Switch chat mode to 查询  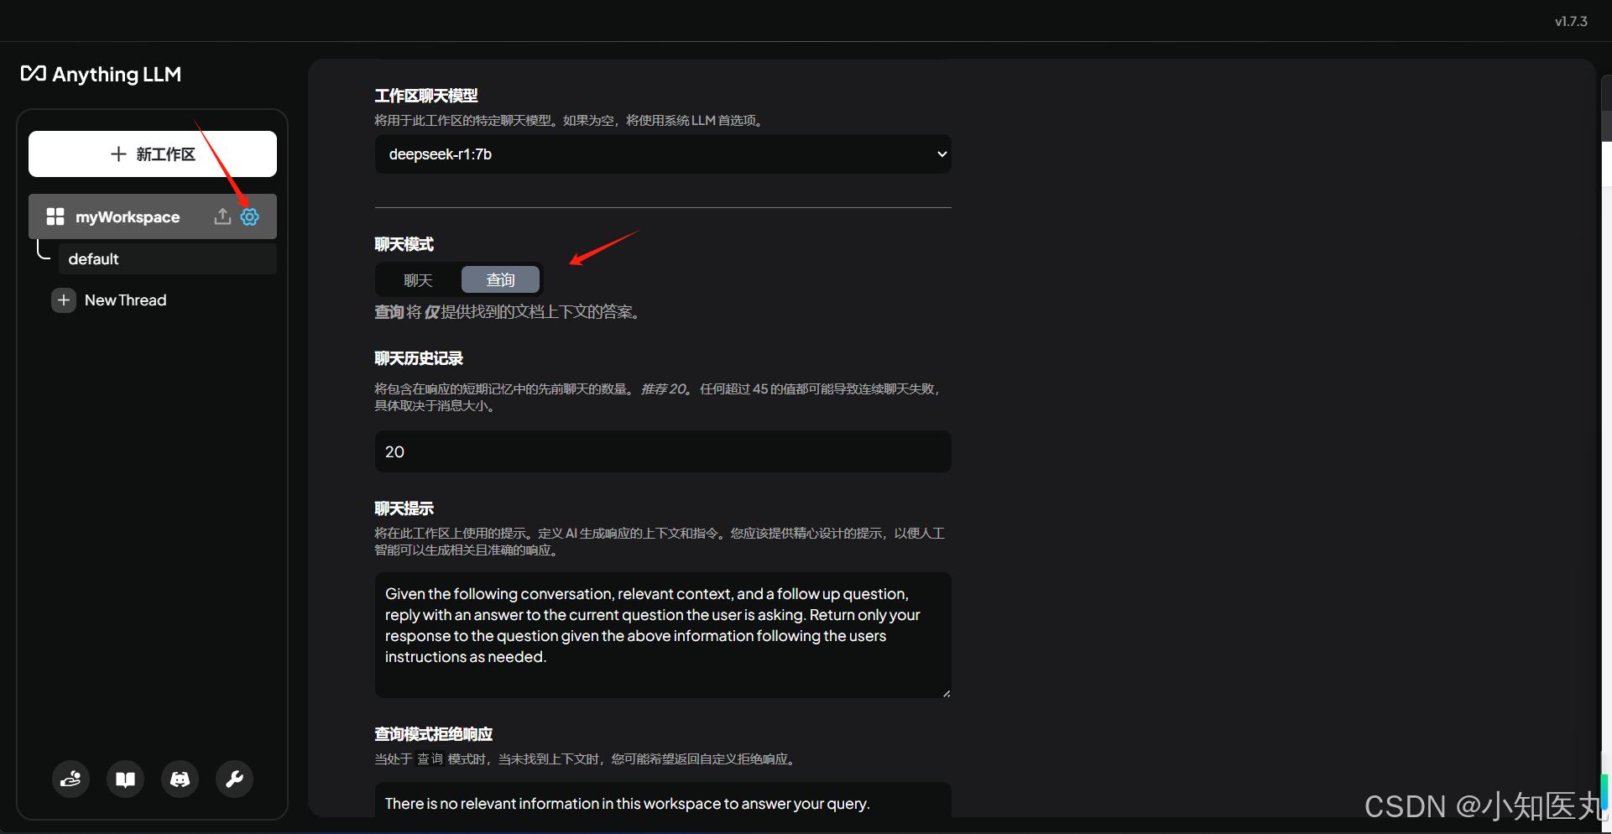pos(500,279)
